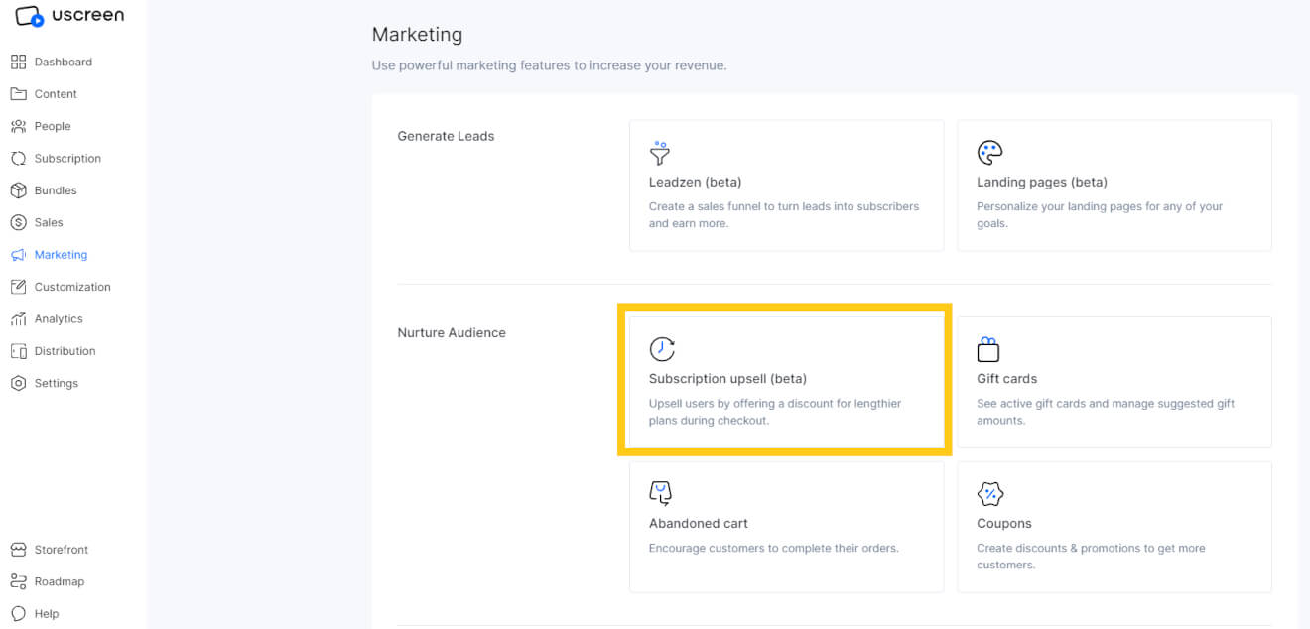Go to Analytics page
The height and width of the screenshot is (629, 1310).
[59, 318]
